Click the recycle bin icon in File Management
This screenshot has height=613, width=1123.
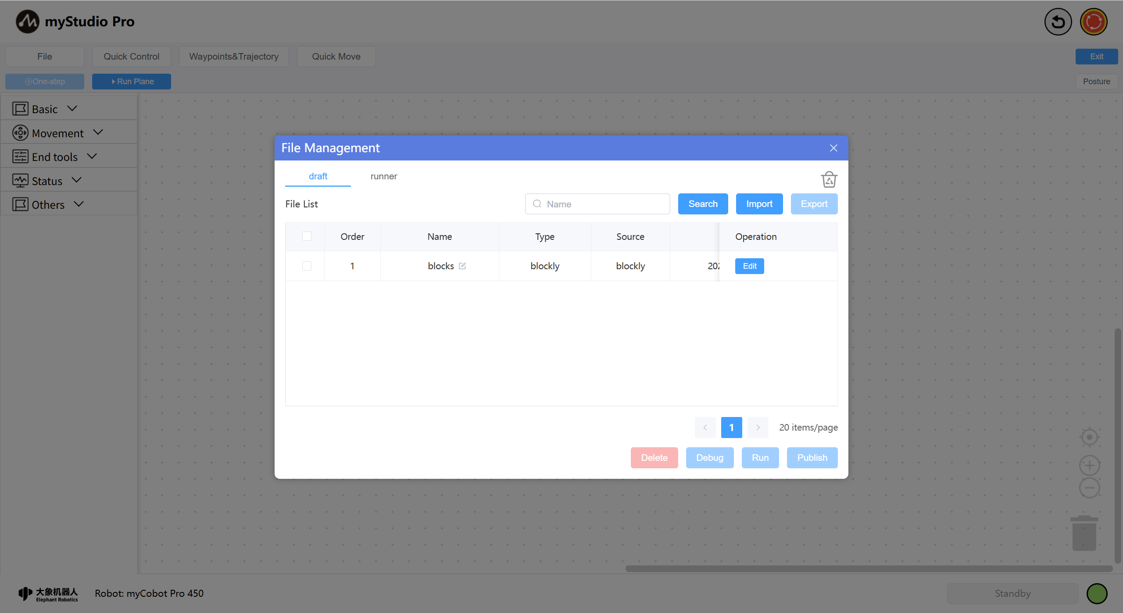(829, 179)
